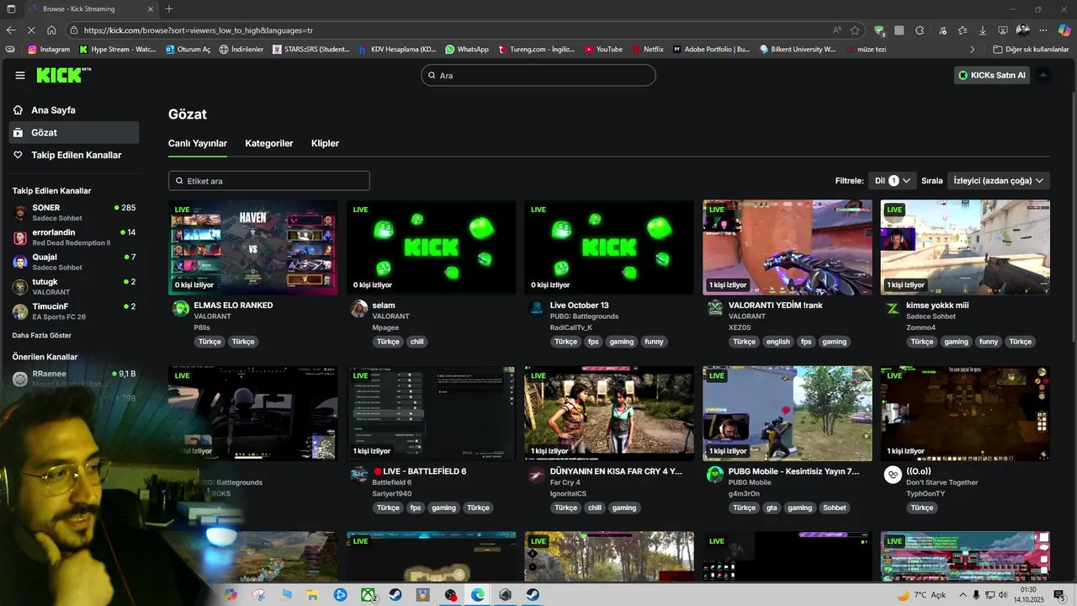This screenshot has width=1077, height=606.
Task: Click XEZ0S channel avatar
Action: [x=715, y=308]
